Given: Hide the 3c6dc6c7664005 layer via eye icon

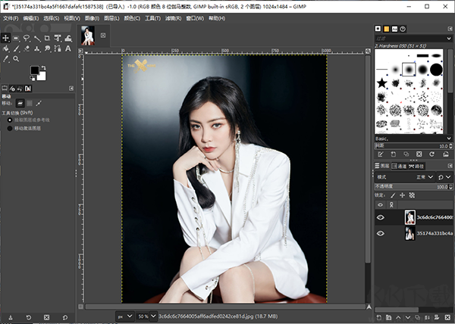Looking at the screenshot, I should point(381,217).
